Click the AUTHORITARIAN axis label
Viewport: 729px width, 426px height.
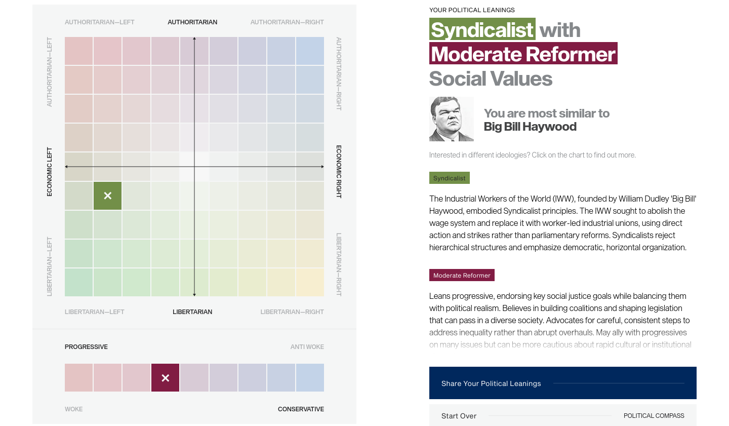coord(192,22)
